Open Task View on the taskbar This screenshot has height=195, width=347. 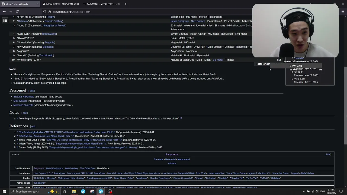(65, 191)
